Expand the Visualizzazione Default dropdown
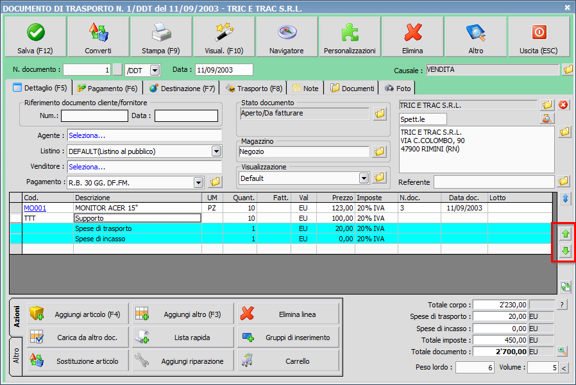Image resolution: width=576 pixels, height=385 pixels. click(364, 178)
